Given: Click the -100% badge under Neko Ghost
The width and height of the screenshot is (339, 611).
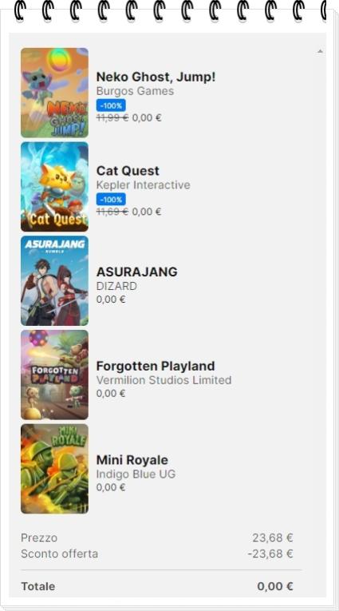Looking at the screenshot, I should (x=111, y=105).
